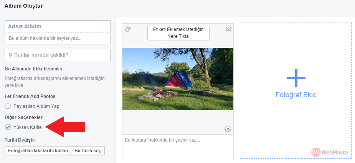This screenshot has height=163, width=355.
Task: Click the Paylaşılan Albüm Yap label
Action: pyautogui.click(x=36, y=106)
